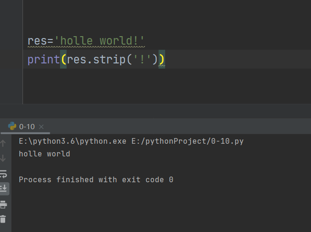This screenshot has width=311, height=232.
Task: Click the down stack trace arrow
Action: [3, 158]
